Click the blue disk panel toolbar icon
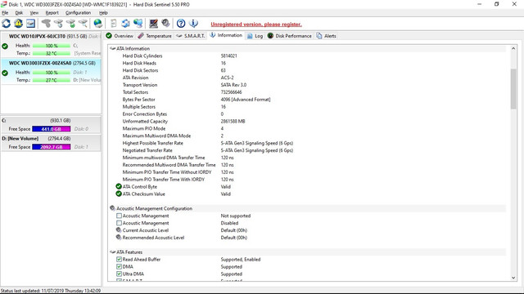This screenshot has width=524, height=294. pos(31,24)
